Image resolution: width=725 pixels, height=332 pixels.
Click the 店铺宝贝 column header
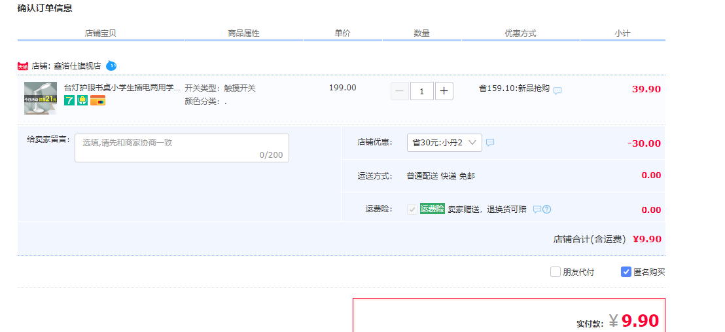pos(100,33)
